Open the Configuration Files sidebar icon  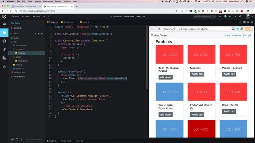(4, 58)
